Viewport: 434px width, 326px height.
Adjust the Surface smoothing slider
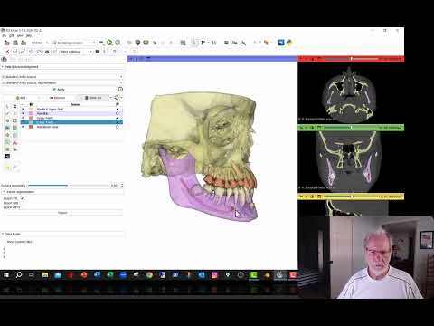(x=69, y=185)
